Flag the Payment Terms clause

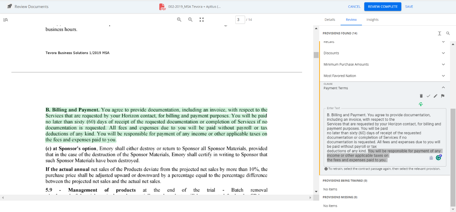pos(443,96)
